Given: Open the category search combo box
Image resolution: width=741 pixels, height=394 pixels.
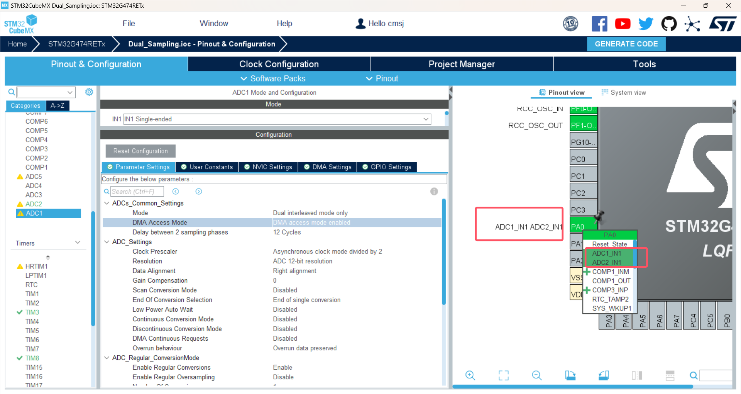Looking at the screenshot, I should [x=46, y=92].
